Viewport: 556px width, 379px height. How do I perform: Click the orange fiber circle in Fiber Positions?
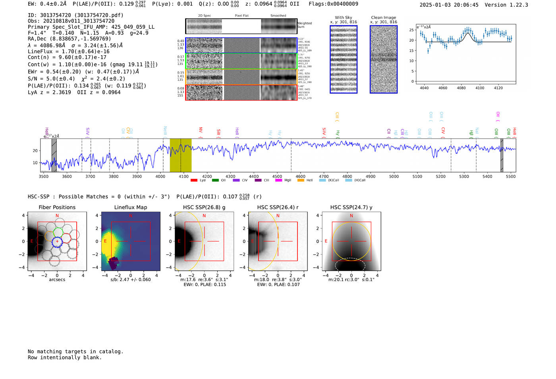(x=50, y=236)
